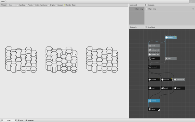Enable the Handles checkbox

click(x=18, y=5)
